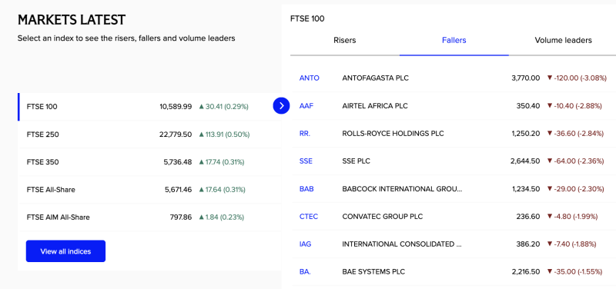616x289 pixels.
Task: Open the CTEC ticker link
Action: 309,217
